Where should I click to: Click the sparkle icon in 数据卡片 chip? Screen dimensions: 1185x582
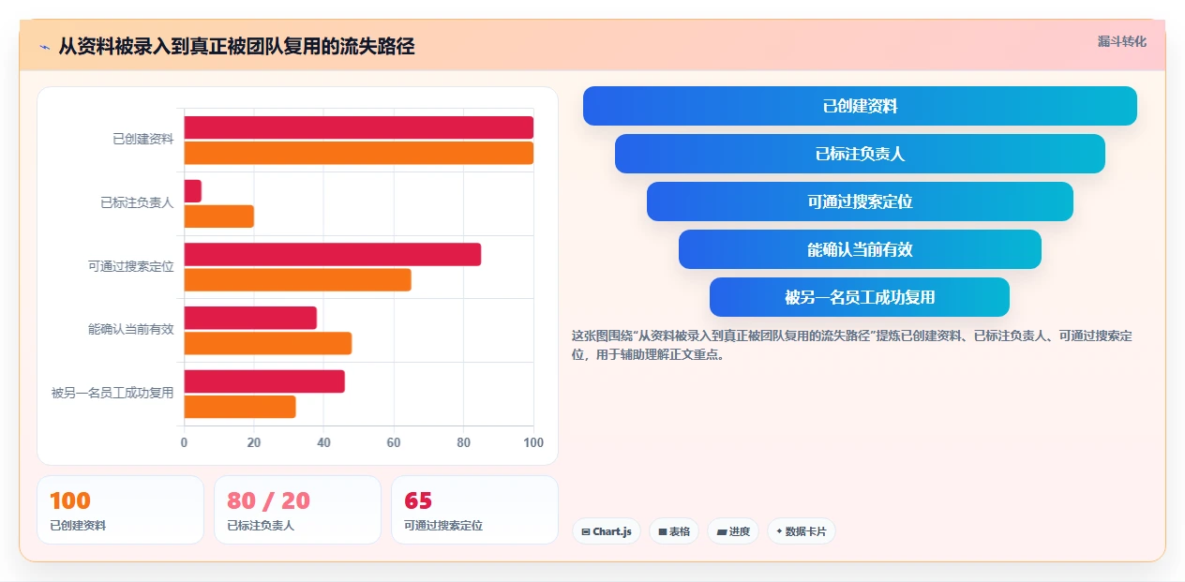779,531
